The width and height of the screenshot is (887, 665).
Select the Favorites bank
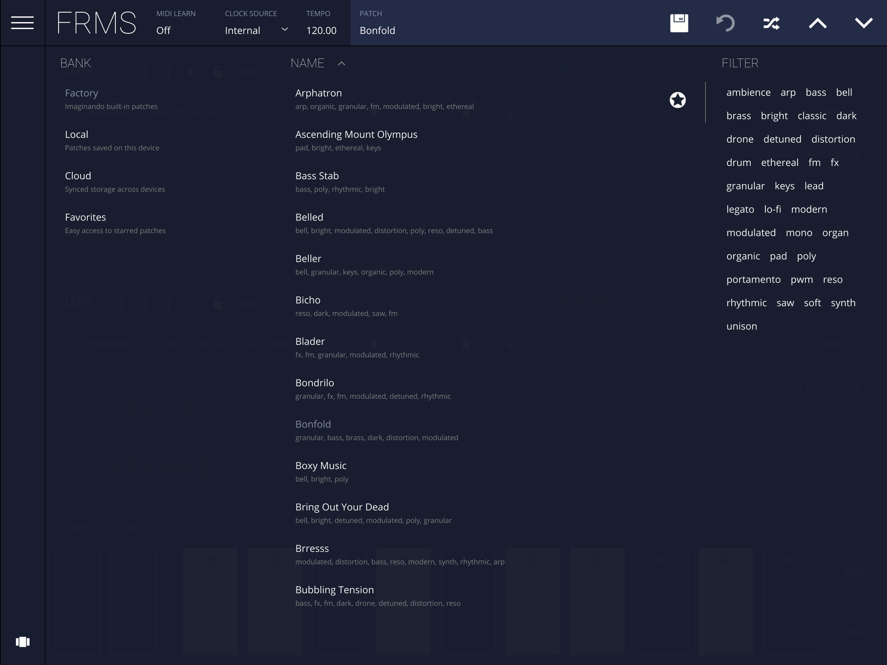coord(85,217)
